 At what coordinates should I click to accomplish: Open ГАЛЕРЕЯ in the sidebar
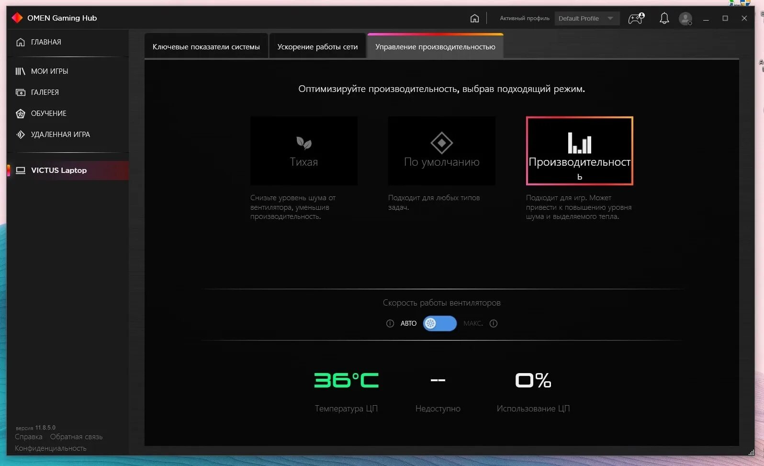[x=67, y=92]
